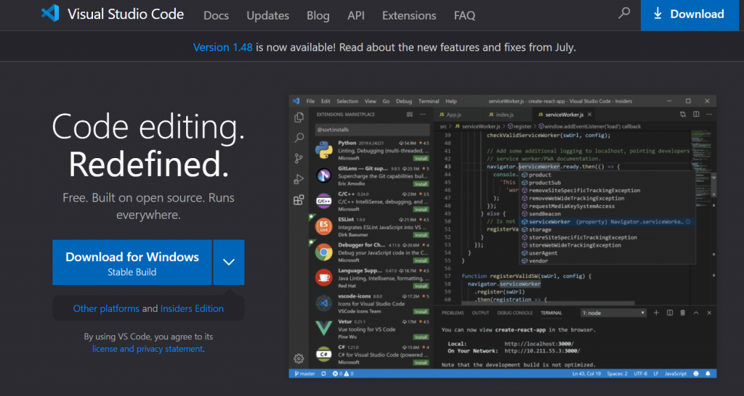Image resolution: width=744 pixels, height=396 pixels.
Task: Select serviceWorker suggestion in autocomplete list
Action: [x=608, y=222]
